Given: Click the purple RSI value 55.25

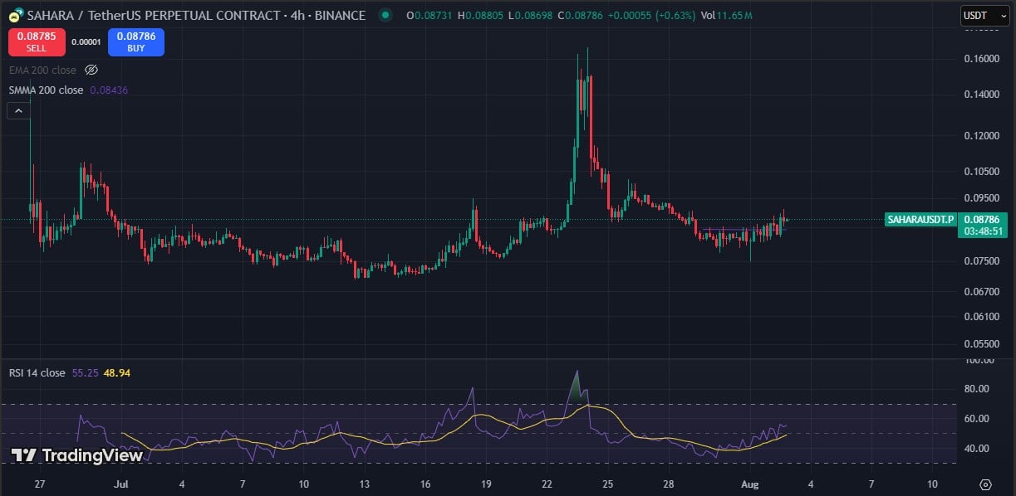Looking at the screenshot, I should coord(85,373).
